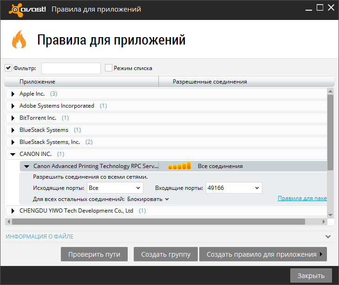The height and width of the screenshot is (285, 339).
Task: Click the Проверить пути button
Action: (94, 254)
